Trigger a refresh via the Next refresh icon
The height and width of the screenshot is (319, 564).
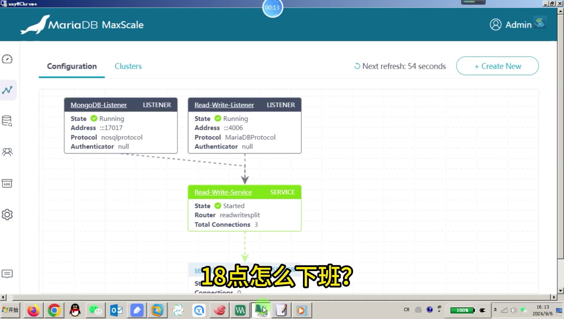point(357,66)
